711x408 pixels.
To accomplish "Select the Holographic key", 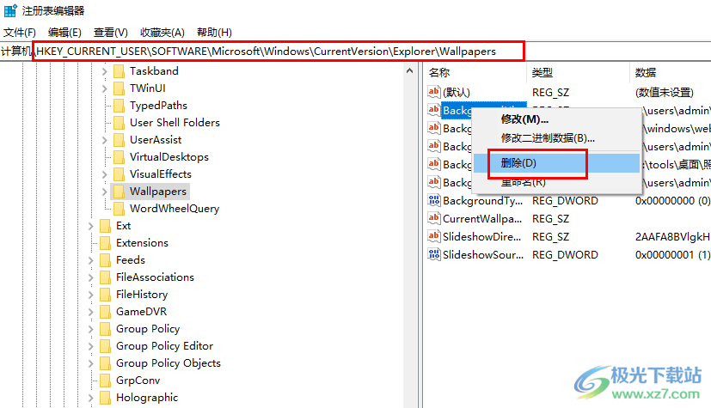I will tap(147, 398).
